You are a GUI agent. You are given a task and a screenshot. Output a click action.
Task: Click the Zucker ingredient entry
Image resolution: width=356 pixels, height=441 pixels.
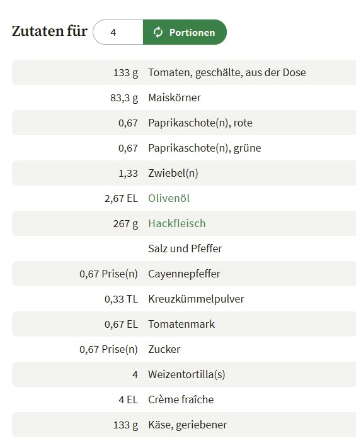point(164,349)
